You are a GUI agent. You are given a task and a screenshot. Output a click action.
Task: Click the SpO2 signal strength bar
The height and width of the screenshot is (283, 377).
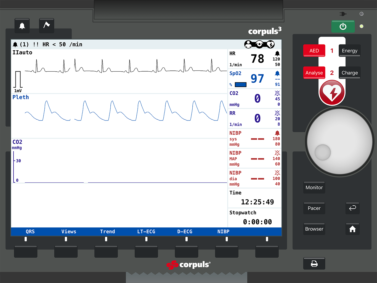(241, 85)
